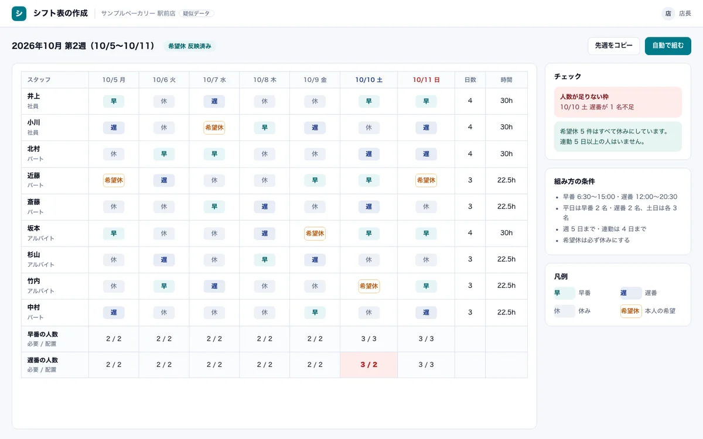Click the 日数 column header
703x439 pixels.
click(470, 80)
